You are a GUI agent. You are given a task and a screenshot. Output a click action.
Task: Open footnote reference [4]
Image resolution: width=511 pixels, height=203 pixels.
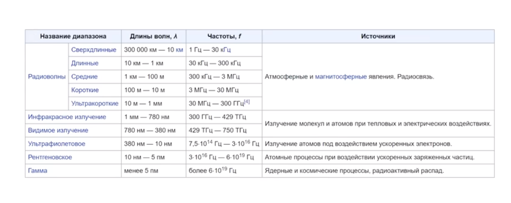coord(247,102)
